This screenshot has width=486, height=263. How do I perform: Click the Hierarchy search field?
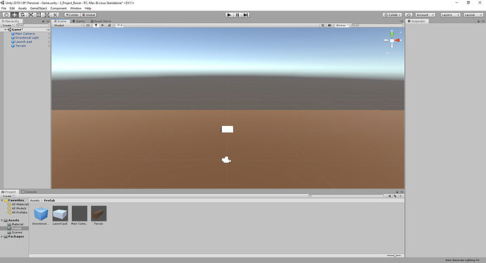click(32, 25)
